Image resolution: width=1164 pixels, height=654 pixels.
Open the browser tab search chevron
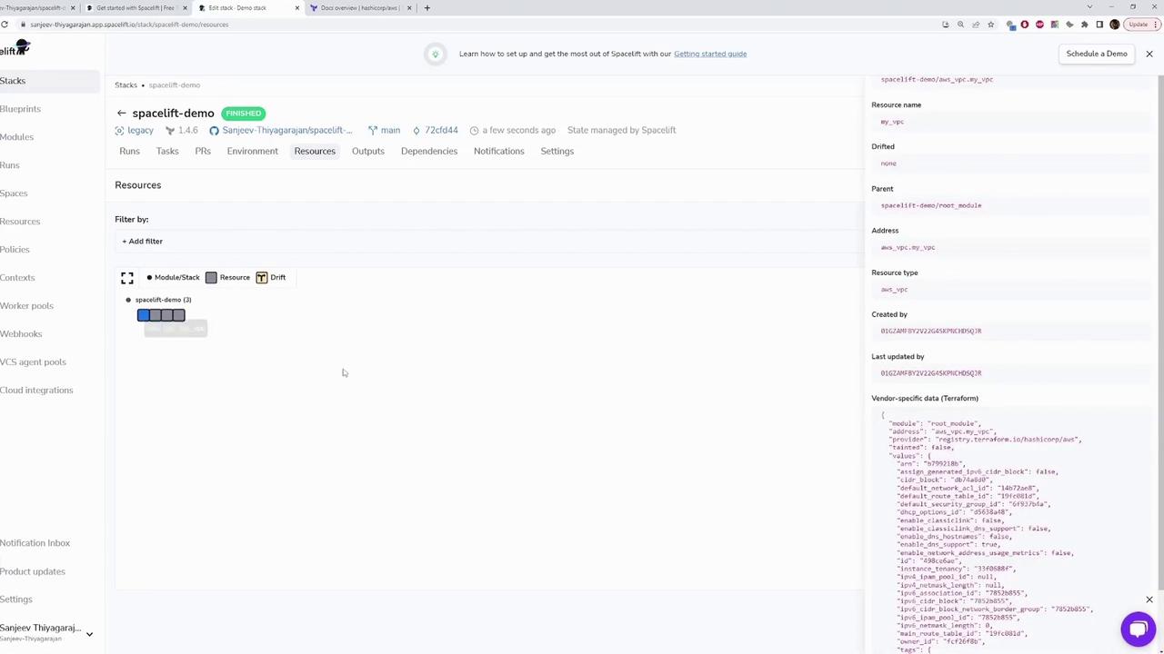click(1089, 7)
